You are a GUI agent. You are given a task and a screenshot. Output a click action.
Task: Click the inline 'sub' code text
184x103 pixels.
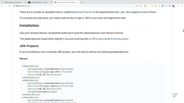tap(122, 12)
